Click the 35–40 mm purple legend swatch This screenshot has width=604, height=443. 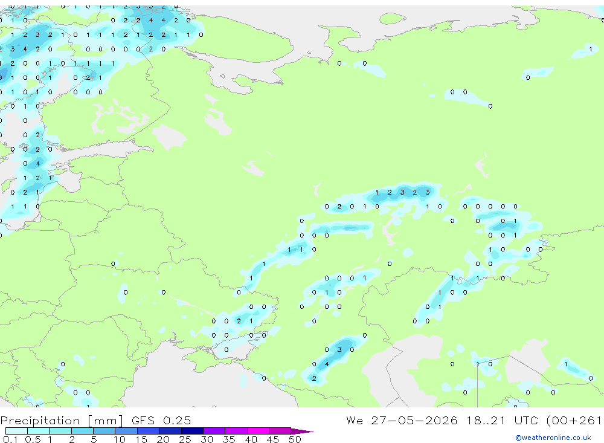pyautogui.click(x=236, y=431)
